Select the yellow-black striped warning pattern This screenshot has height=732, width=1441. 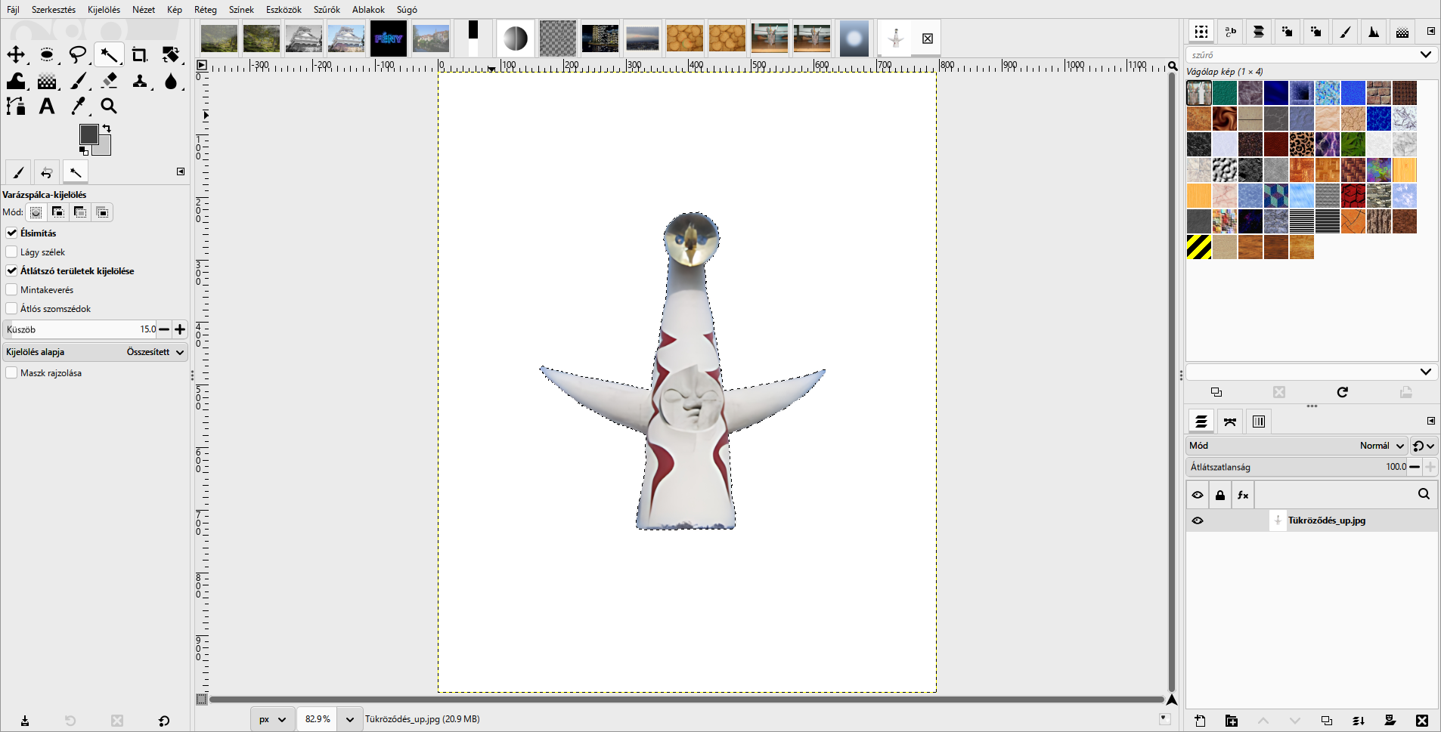click(1199, 247)
